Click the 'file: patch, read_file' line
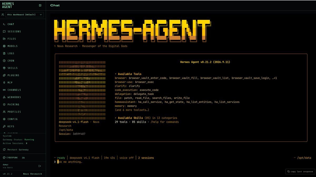 [x=152, y=98]
